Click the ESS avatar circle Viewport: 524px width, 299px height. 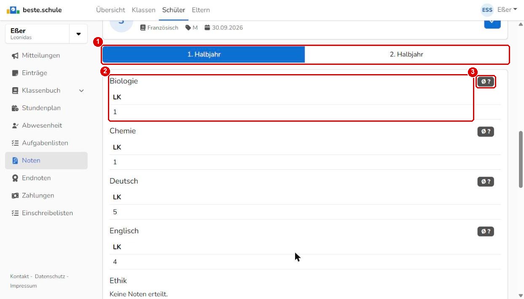tap(487, 10)
